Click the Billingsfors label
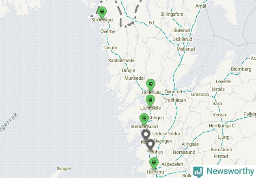256x178 pixels. click(172, 14)
